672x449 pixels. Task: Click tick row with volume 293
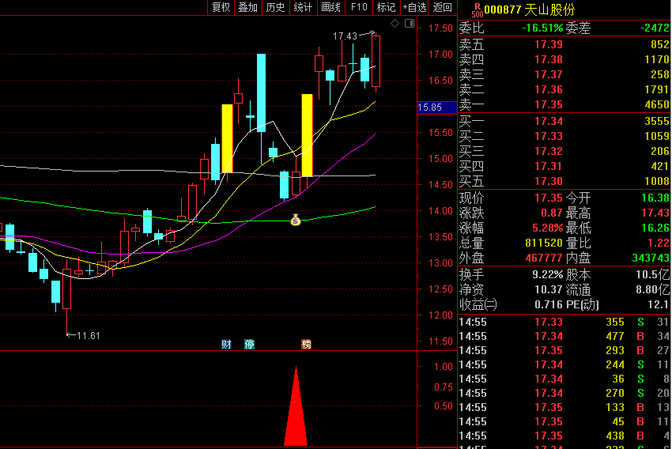pos(564,350)
